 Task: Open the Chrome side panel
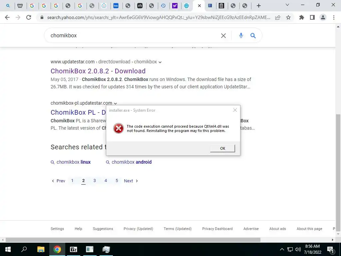[x=312, y=17]
